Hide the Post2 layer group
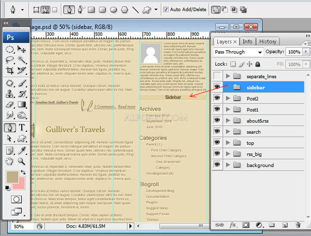Image resolution: width=311 pixels, height=236 pixels. pyautogui.click(x=217, y=98)
